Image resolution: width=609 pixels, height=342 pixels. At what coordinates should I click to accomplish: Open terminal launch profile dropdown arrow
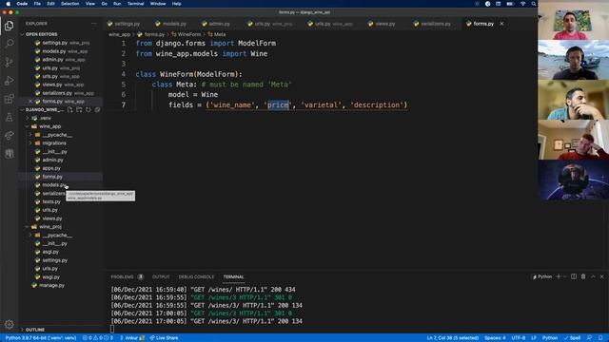click(x=565, y=276)
